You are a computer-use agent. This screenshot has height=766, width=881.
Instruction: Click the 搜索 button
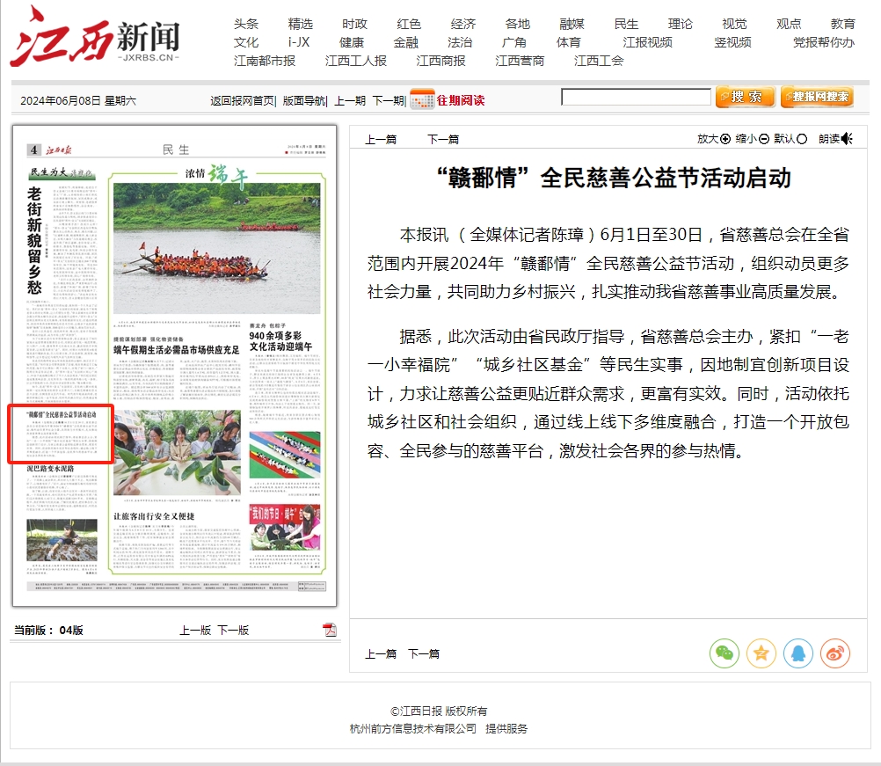(745, 97)
